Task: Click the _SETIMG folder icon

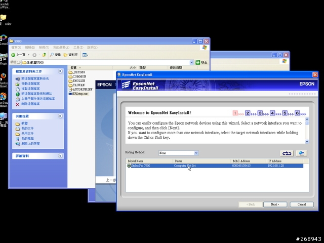Action: (70, 72)
